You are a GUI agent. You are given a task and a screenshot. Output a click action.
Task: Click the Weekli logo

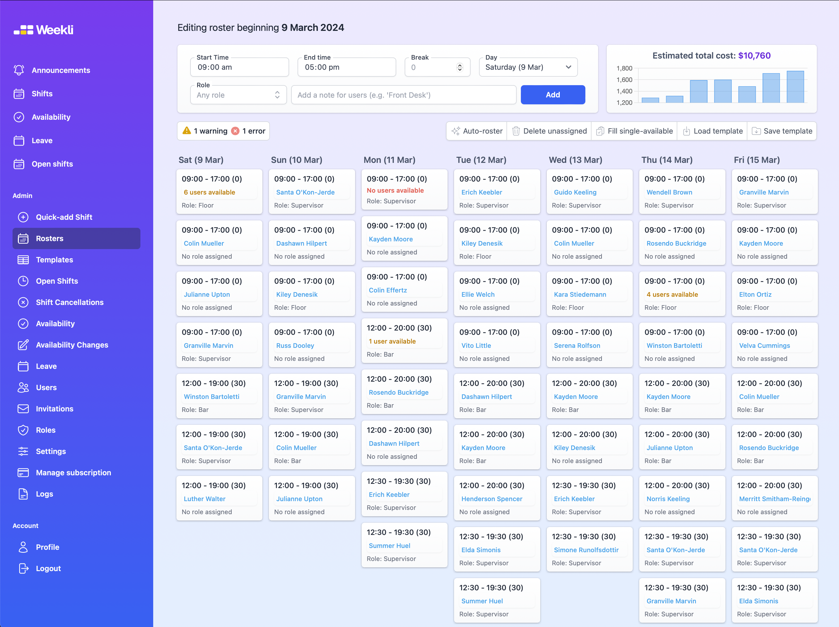(x=44, y=30)
